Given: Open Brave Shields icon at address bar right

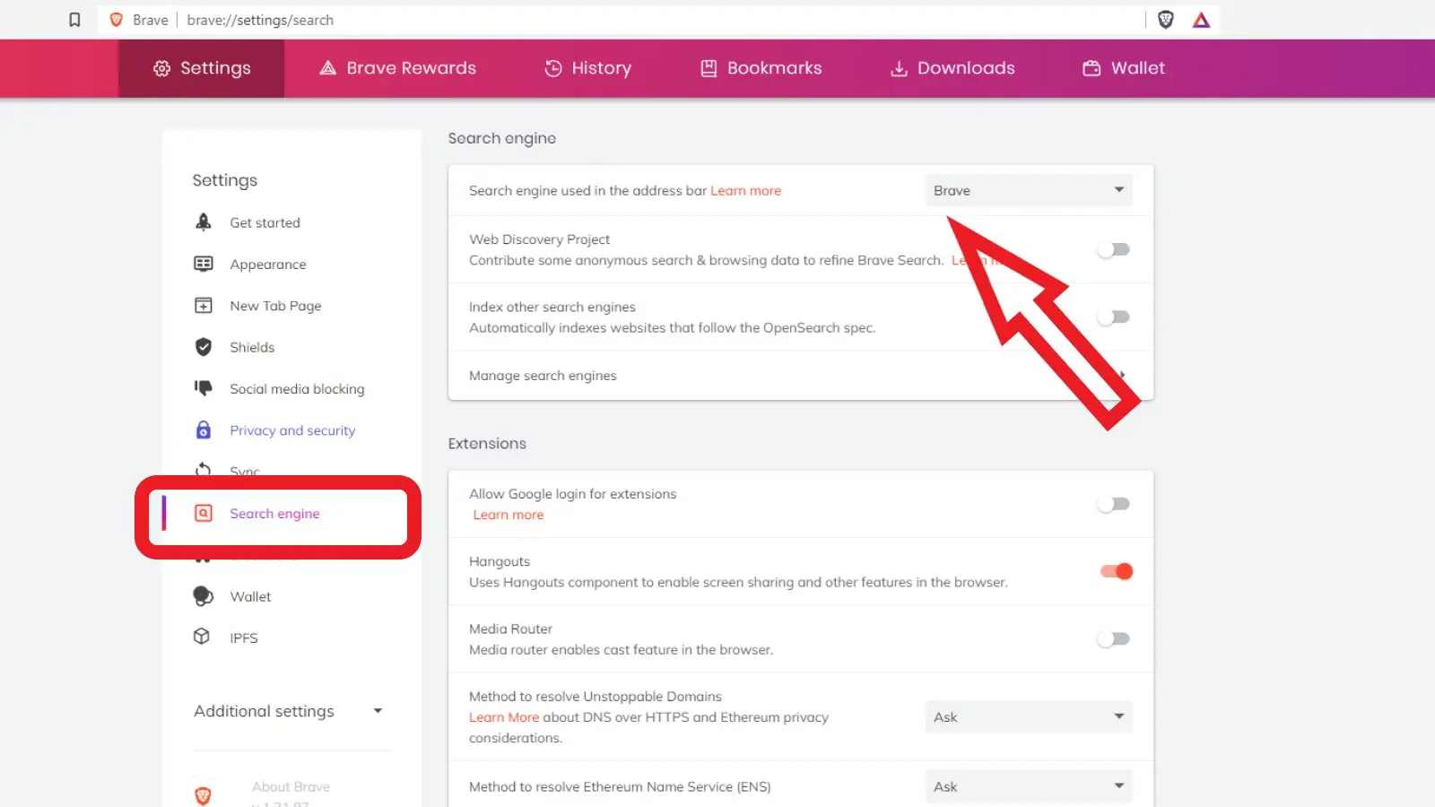Looking at the screenshot, I should pyautogui.click(x=1165, y=20).
